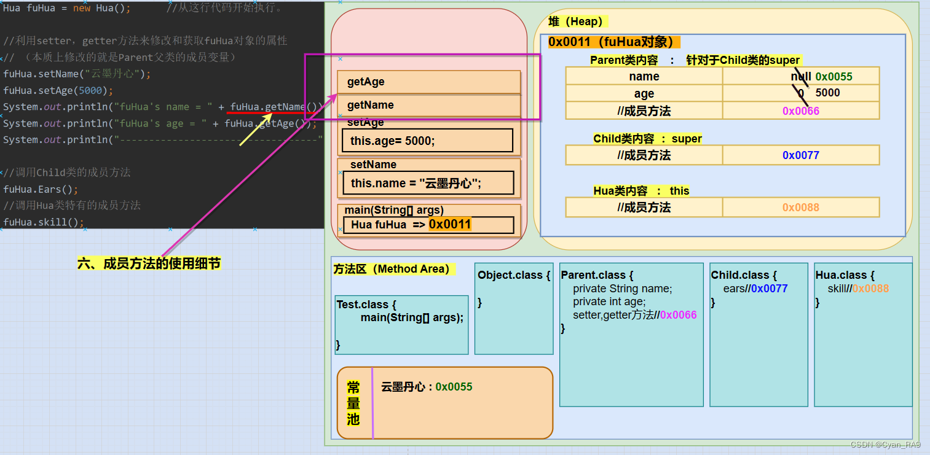The height and width of the screenshot is (455, 930).
Task: Click the comment '//调用Hua类特有的成员方法'
Action: point(72,205)
